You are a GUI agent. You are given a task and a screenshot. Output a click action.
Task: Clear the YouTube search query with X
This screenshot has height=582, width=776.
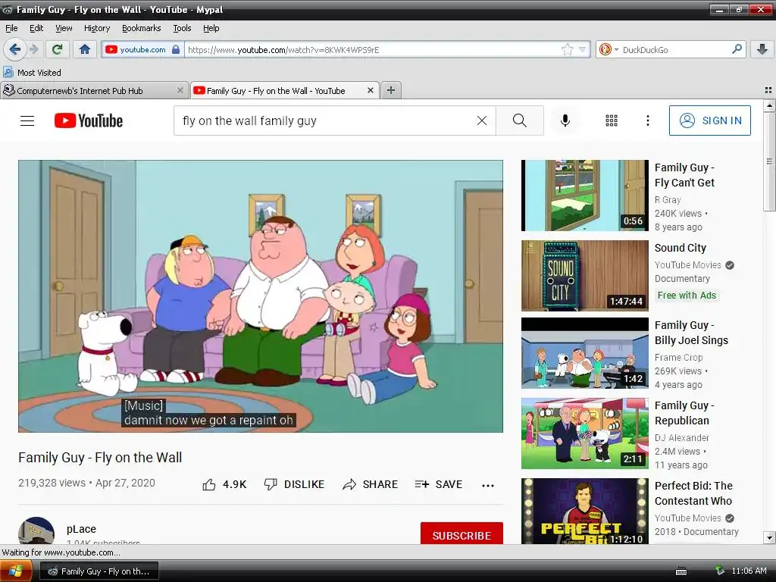click(481, 120)
